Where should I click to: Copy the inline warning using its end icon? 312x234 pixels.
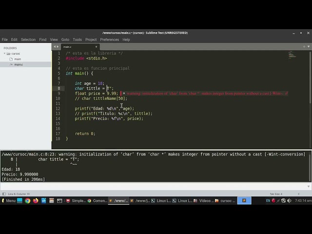(x=286, y=93)
